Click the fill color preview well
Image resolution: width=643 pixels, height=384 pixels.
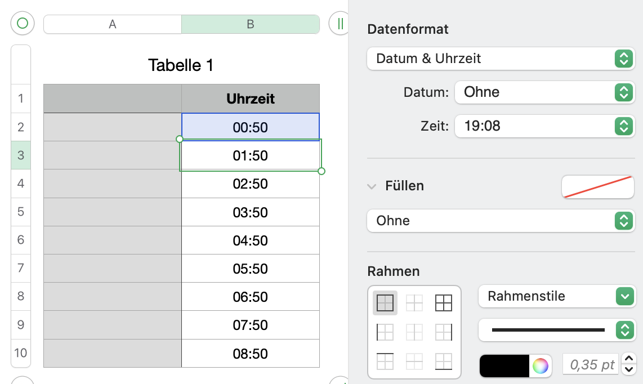pyautogui.click(x=597, y=187)
